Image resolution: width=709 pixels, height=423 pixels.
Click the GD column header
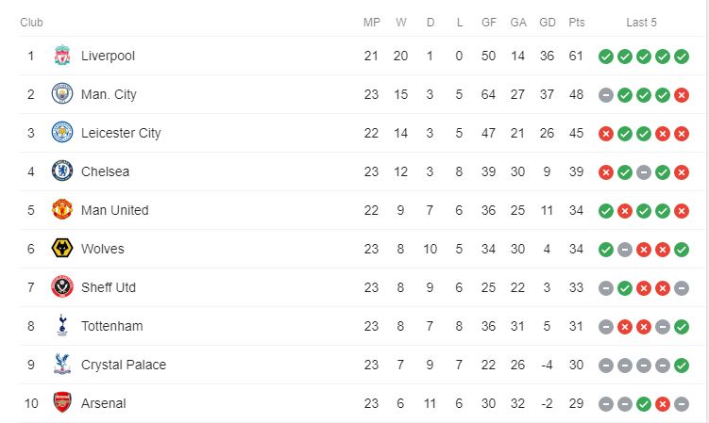point(548,23)
